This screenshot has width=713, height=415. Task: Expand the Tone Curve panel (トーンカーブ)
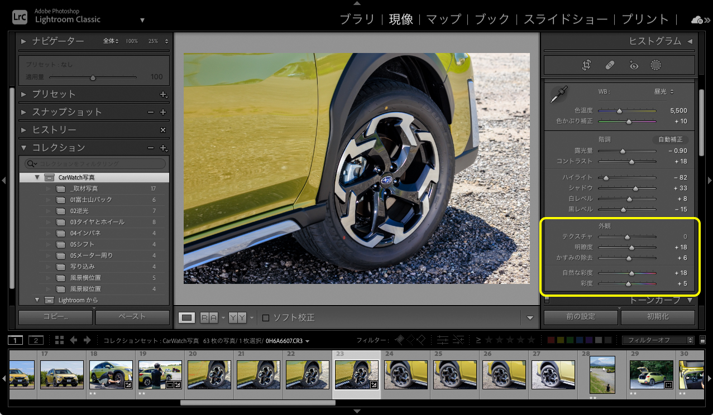point(690,301)
